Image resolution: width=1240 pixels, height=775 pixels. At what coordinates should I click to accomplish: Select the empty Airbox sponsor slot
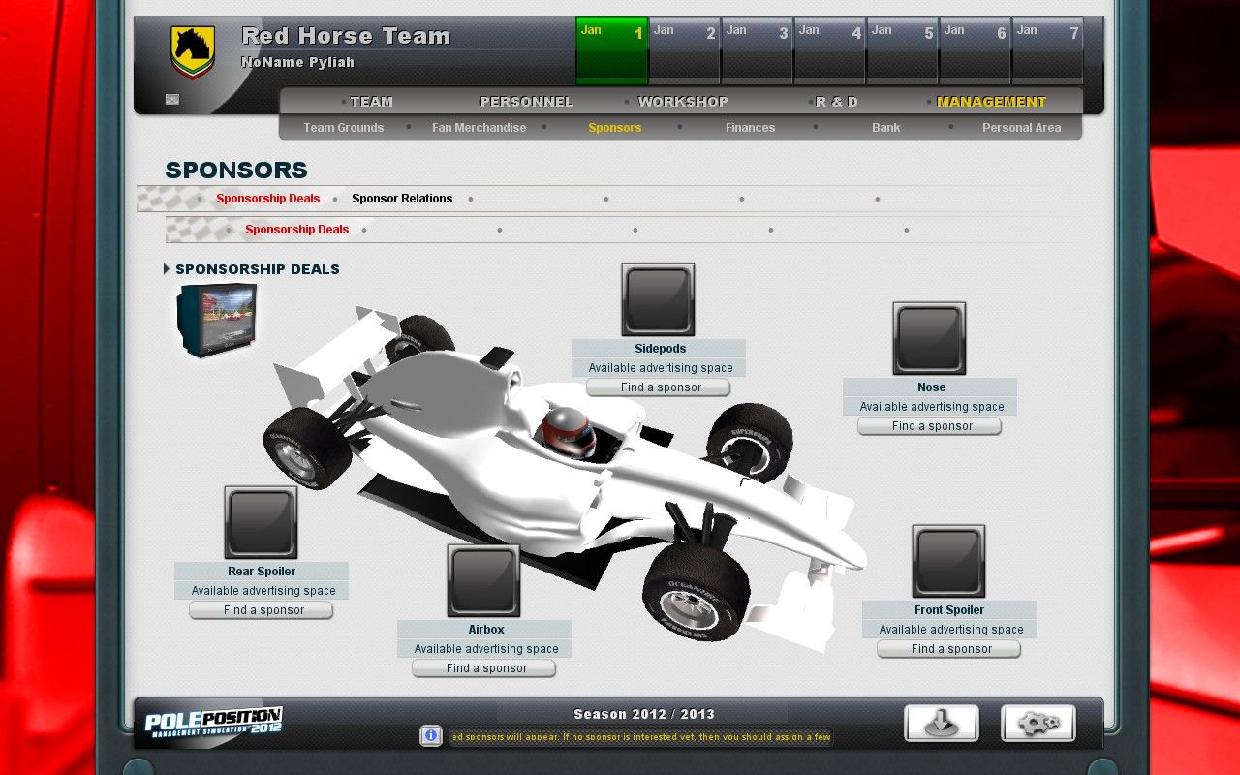coord(483,580)
